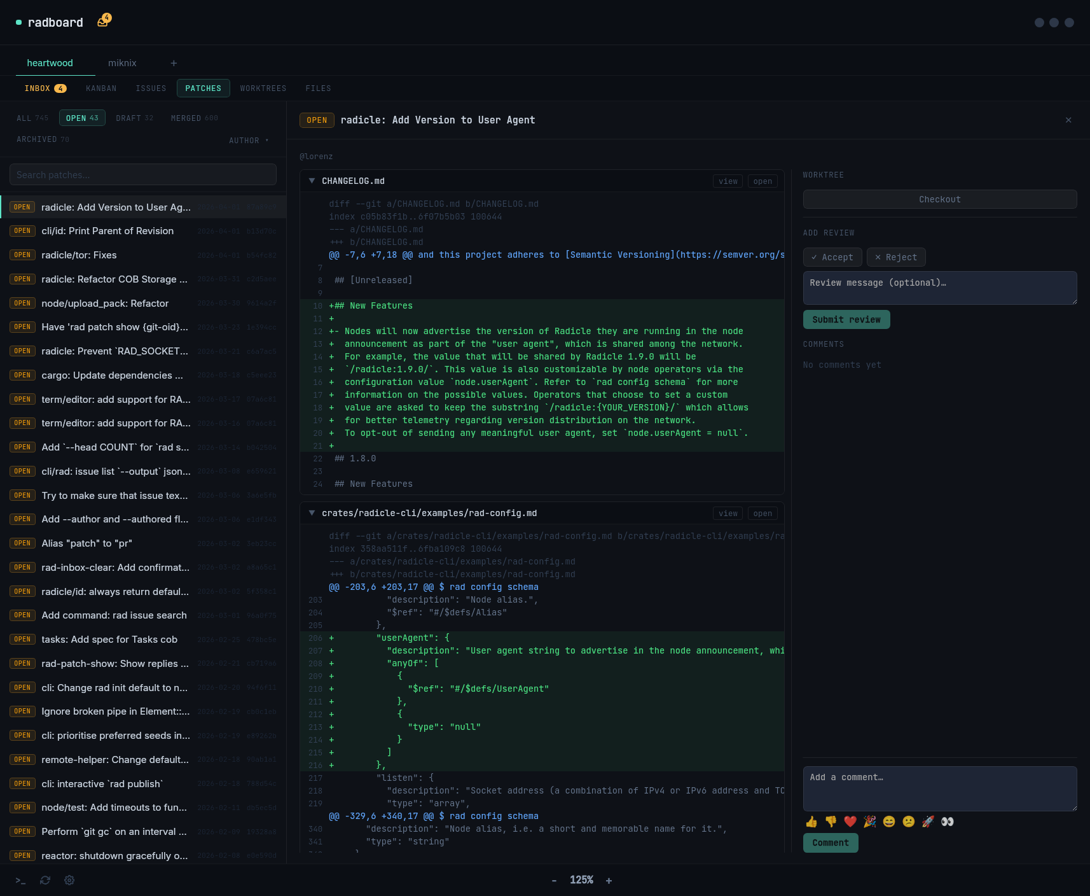Collapse the CHANGELOG.md diff section

[x=312, y=181]
